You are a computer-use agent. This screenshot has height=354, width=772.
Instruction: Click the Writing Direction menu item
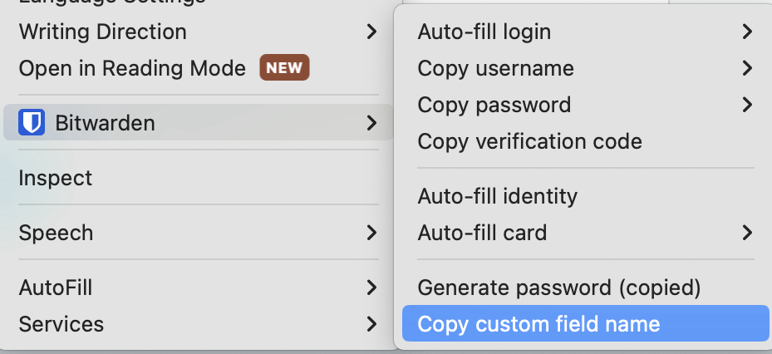[102, 32]
